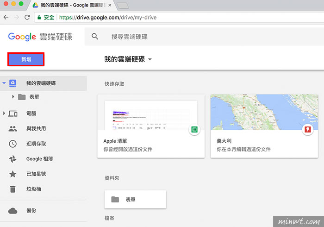Click the 義大利 file name
Image resolution: width=324 pixels, height=227 pixels.
pos(224,141)
